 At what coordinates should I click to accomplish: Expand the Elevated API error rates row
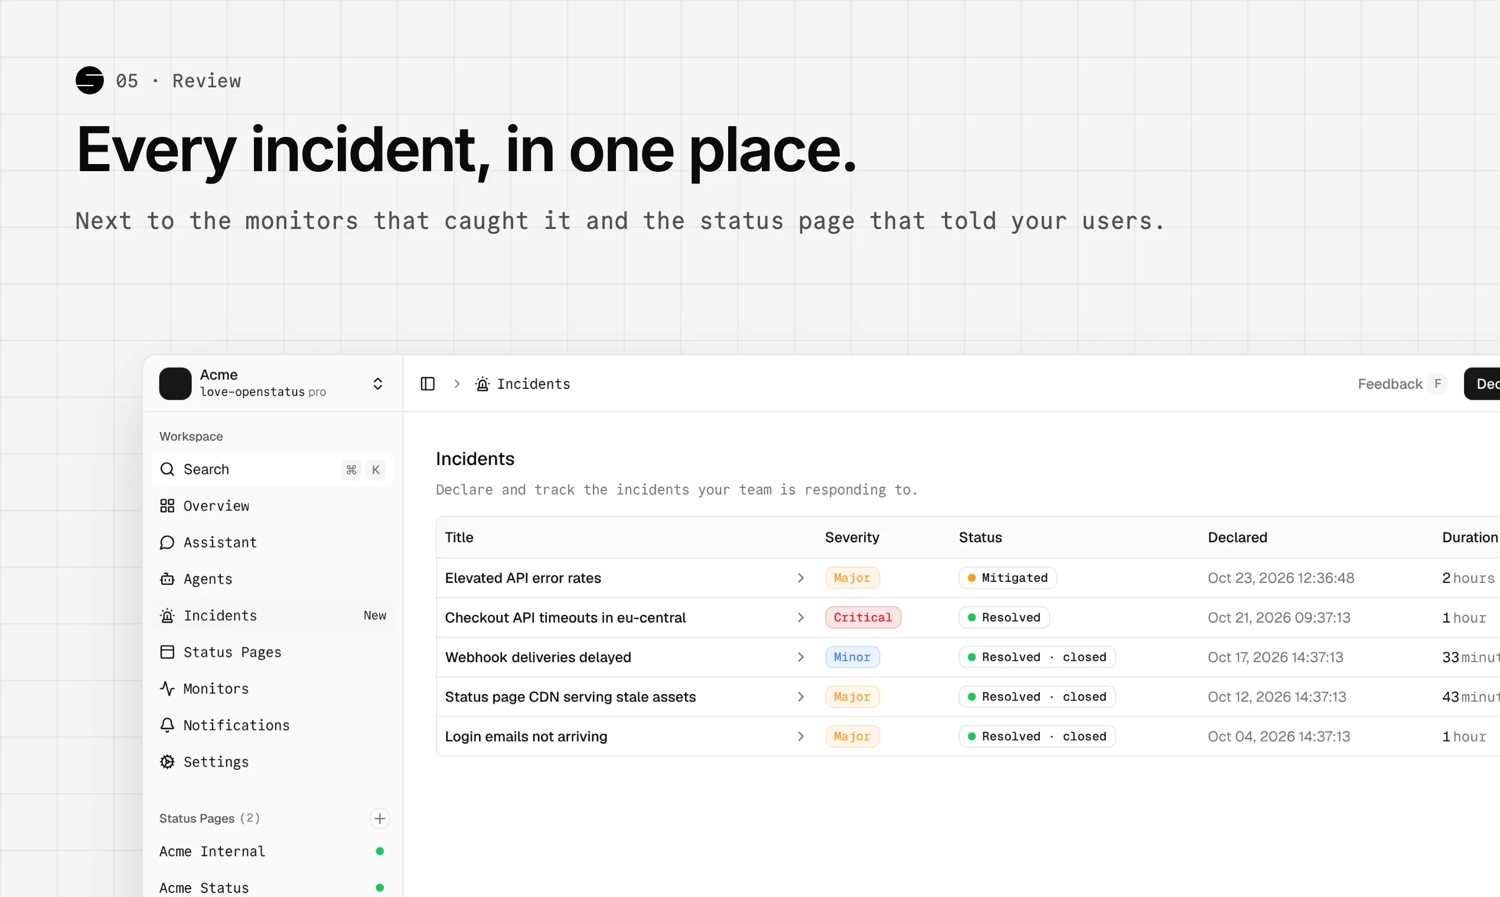(x=801, y=578)
